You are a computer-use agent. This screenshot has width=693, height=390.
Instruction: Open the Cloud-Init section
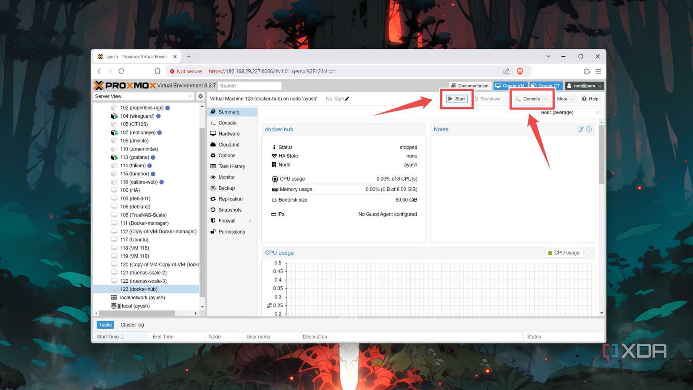[x=233, y=145]
